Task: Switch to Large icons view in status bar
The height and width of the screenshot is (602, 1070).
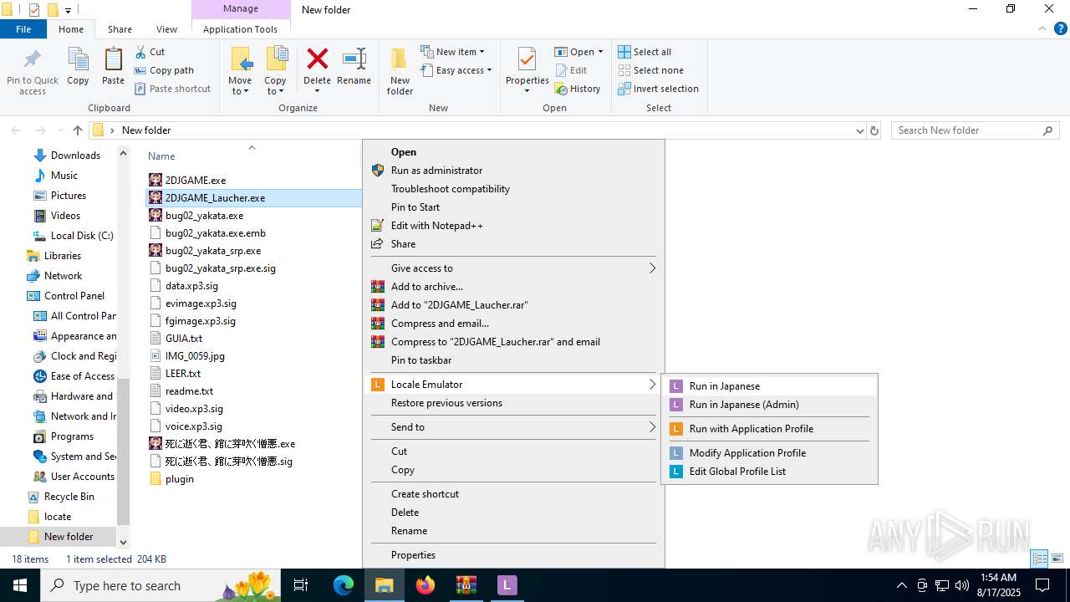Action: [1057, 559]
